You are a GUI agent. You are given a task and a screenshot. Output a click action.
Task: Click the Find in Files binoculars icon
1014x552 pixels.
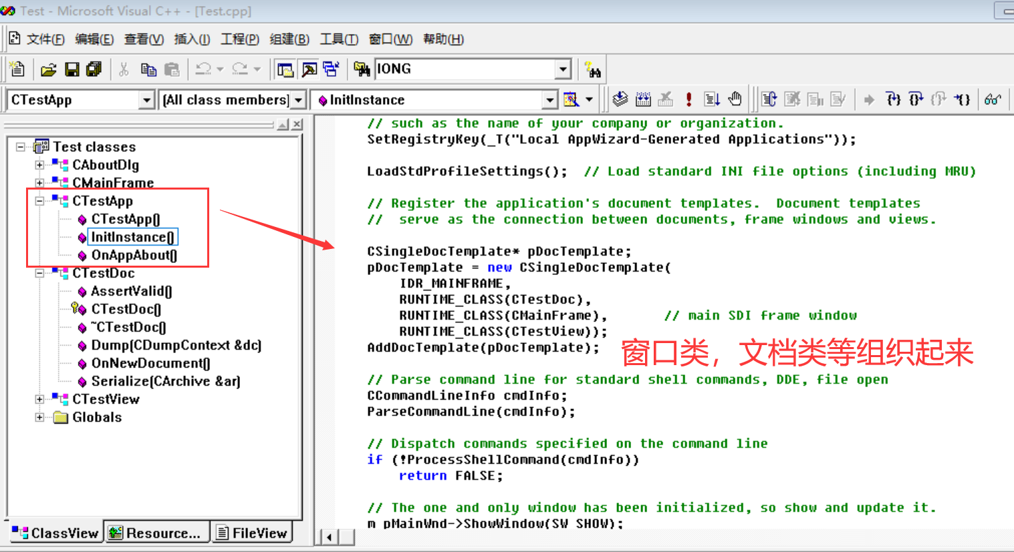[x=362, y=69]
